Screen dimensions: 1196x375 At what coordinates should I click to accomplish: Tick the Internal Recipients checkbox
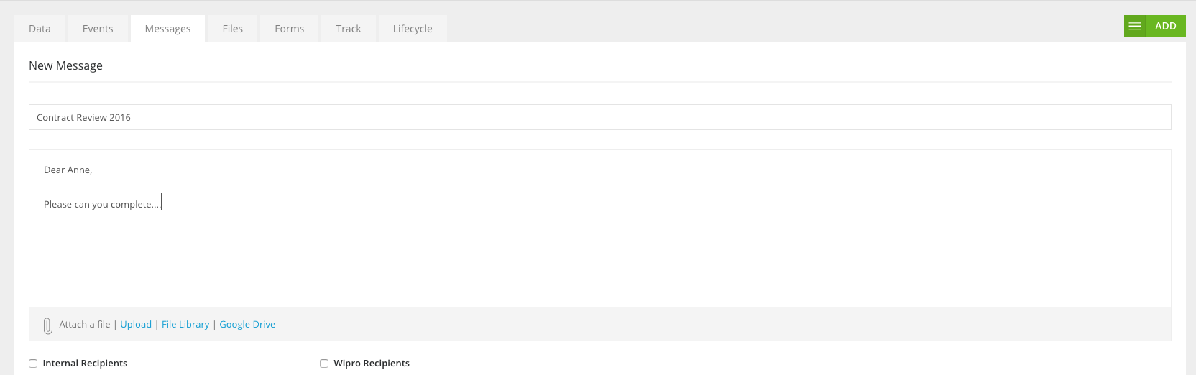[x=33, y=364]
